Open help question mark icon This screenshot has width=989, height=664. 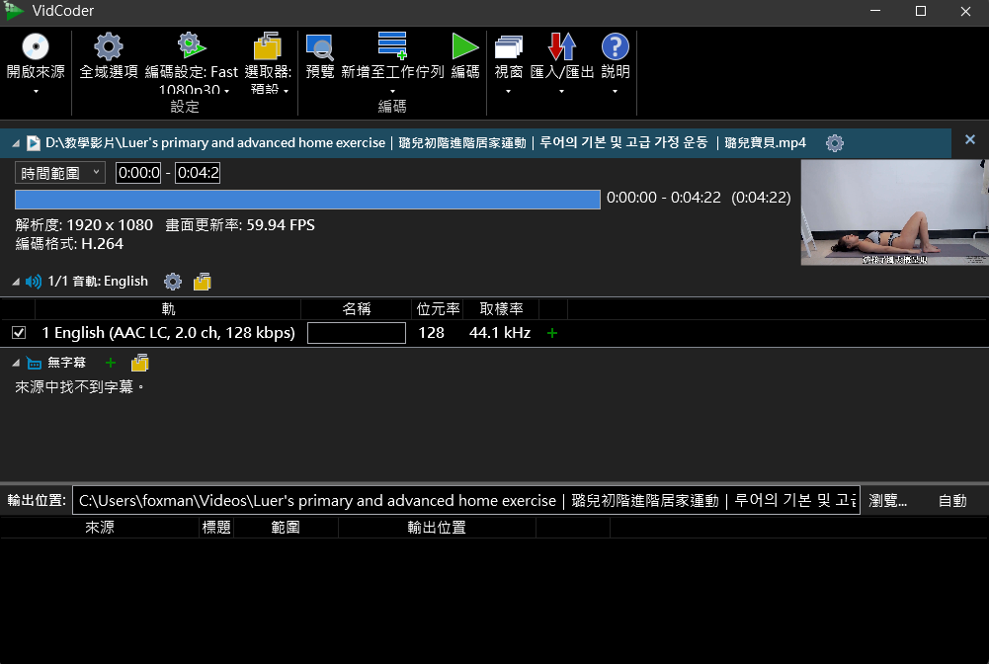tap(615, 46)
